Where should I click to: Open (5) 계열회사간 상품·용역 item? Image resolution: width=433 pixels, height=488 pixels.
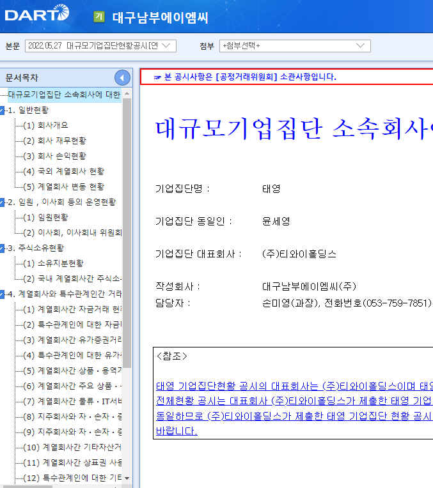[x=72, y=370]
